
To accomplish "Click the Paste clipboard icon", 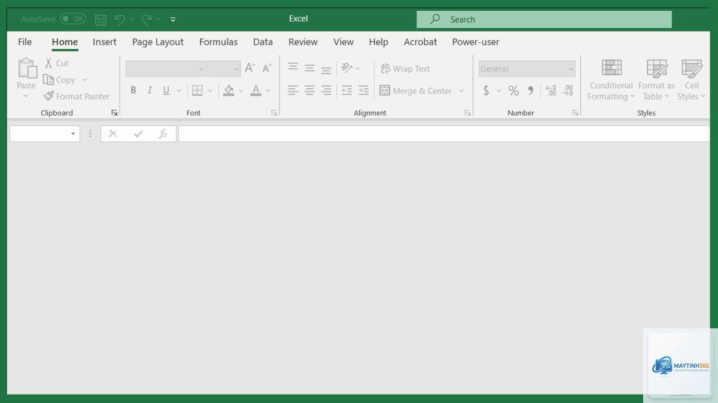I will tap(27, 68).
